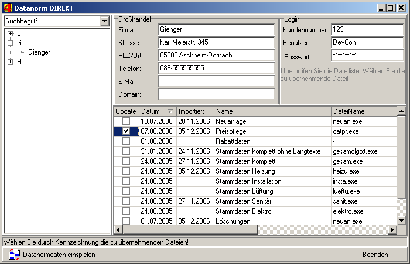Click into the E-Mail input field
Image resolution: width=410 pixels, height=264 pixels.
216,82
